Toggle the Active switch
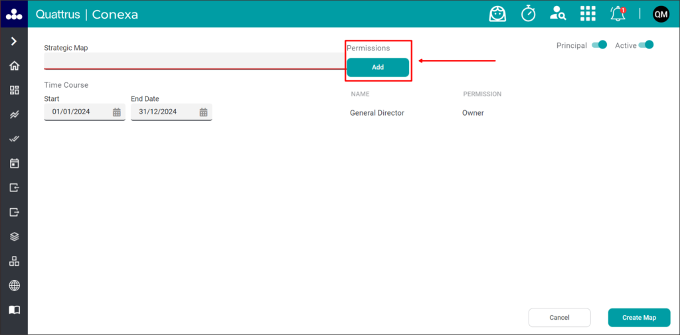 pyautogui.click(x=645, y=45)
